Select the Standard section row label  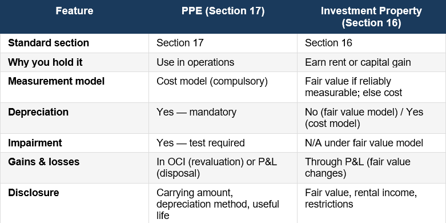click(49, 43)
